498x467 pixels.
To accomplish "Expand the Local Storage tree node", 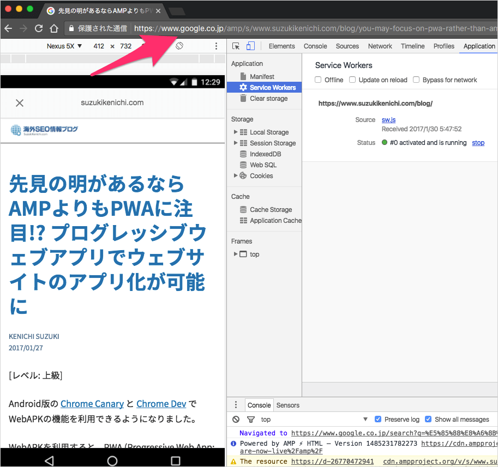I will pyautogui.click(x=235, y=132).
